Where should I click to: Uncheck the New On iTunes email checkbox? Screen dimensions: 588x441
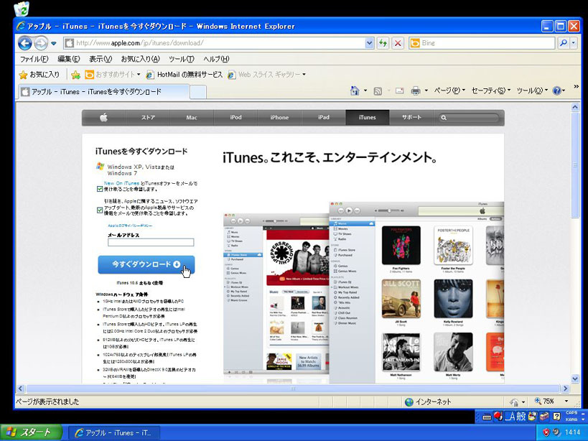pos(100,189)
